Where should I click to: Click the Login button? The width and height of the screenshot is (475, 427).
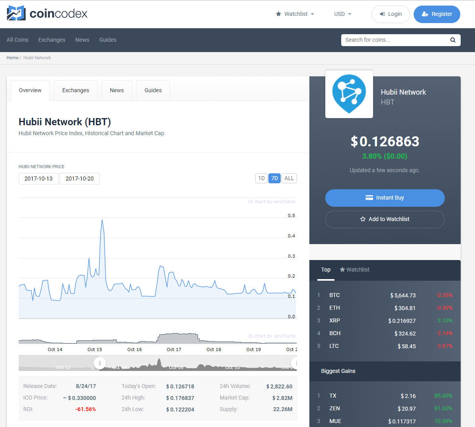[x=391, y=14]
